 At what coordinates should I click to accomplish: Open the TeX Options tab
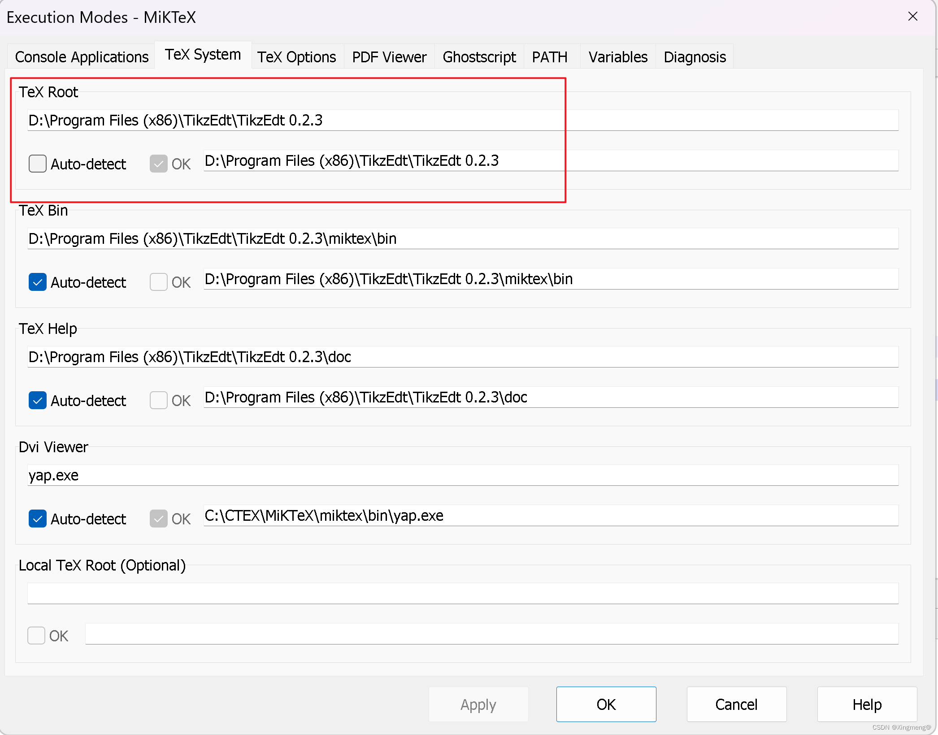[x=296, y=57]
